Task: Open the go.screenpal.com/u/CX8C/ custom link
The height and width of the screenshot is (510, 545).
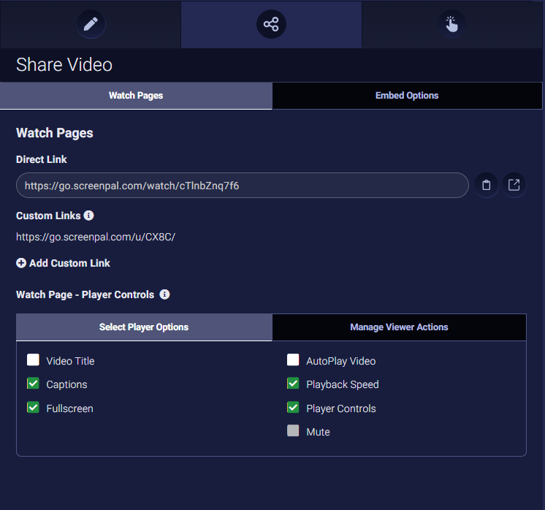Action: click(x=96, y=237)
